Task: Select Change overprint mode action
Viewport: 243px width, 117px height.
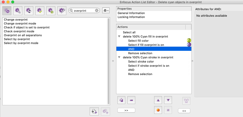Action: click(x=20, y=24)
